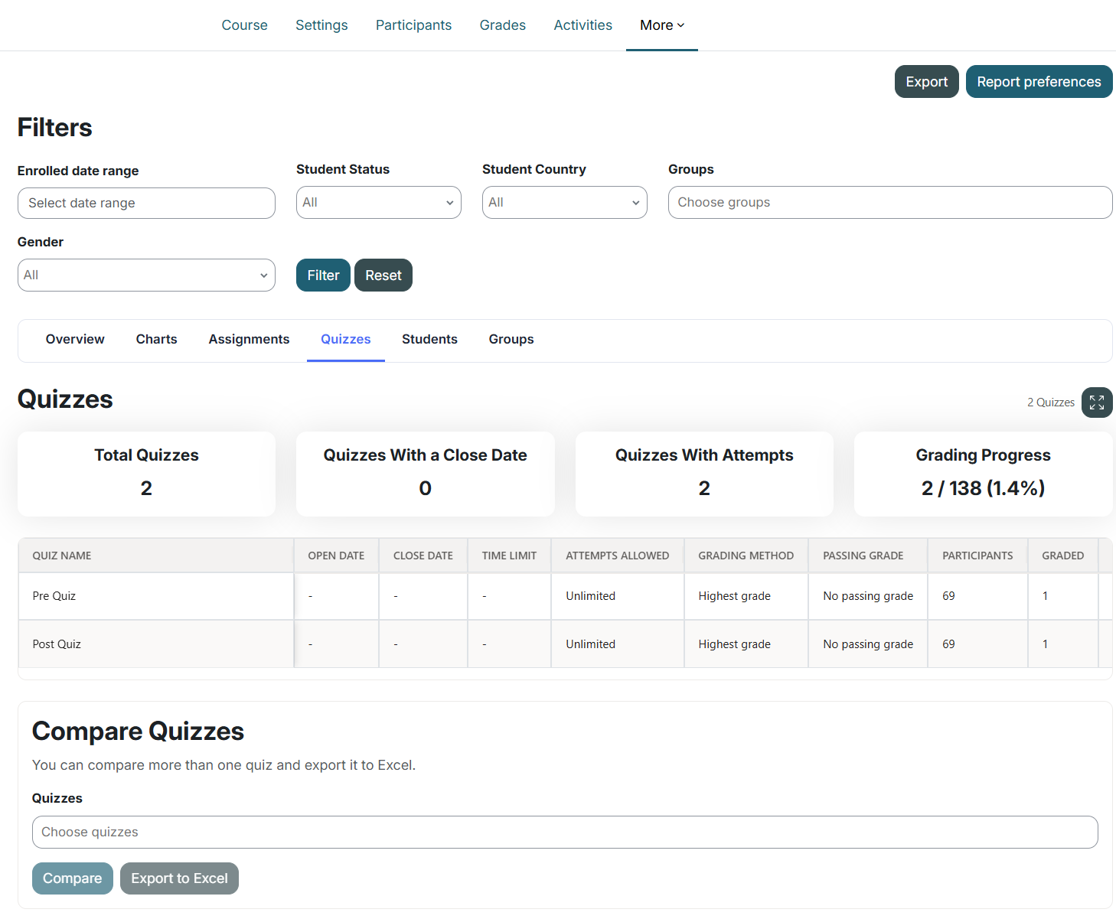Click the Post Quiz participants value 69
The width and height of the screenshot is (1116, 919).
(948, 644)
